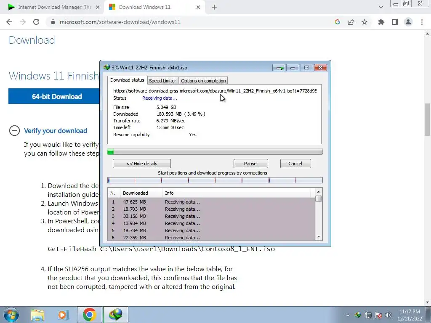Image resolution: width=431 pixels, height=323 pixels.
Task: Click the Hide details button
Action: [x=141, y=164]
